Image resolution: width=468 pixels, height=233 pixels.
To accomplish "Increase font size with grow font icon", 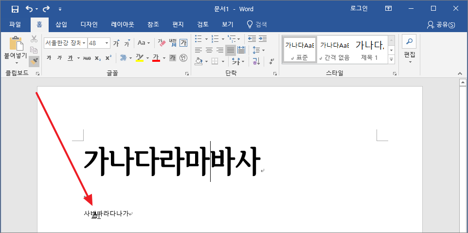I will (116, 43).
